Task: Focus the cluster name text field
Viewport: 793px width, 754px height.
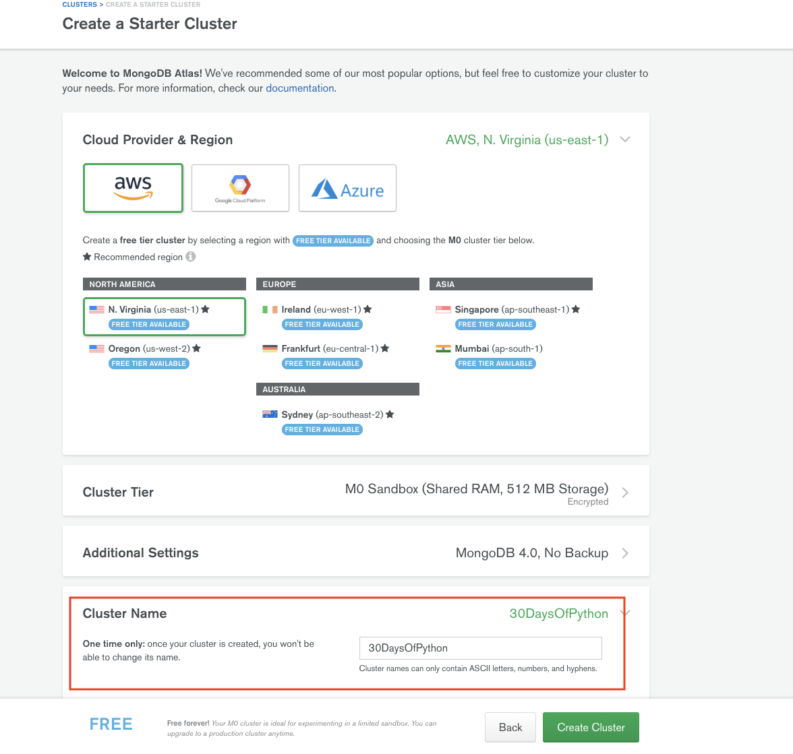Action: coord(480,648)
